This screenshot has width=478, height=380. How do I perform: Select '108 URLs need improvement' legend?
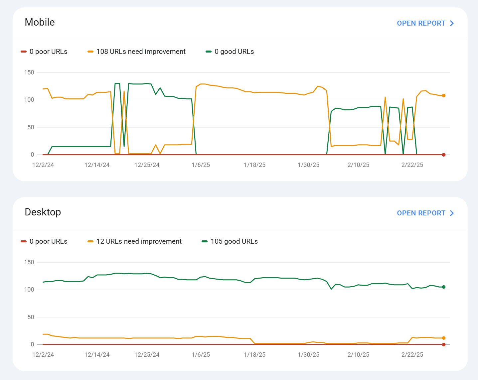point(136,52)
